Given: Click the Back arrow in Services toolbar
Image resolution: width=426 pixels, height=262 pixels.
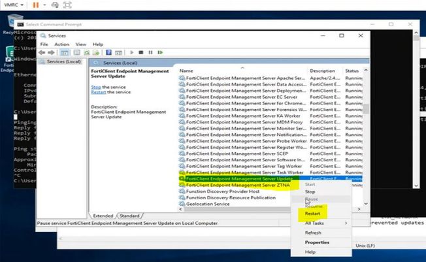Looking at the screenshot, I should coord(42,52).
